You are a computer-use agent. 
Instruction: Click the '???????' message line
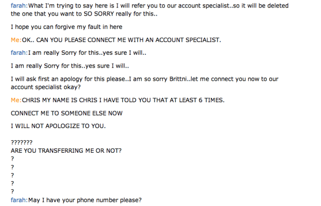click(22, 143)
